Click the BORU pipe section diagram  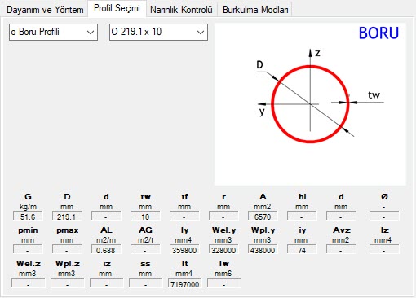(310, 104)
